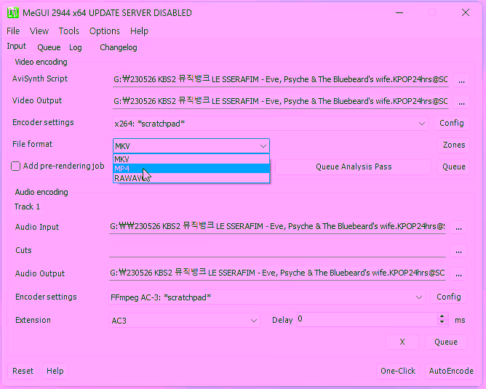Browse for the Cuts file
Screen dimensions: 486x389
click(x=459, y=251)
